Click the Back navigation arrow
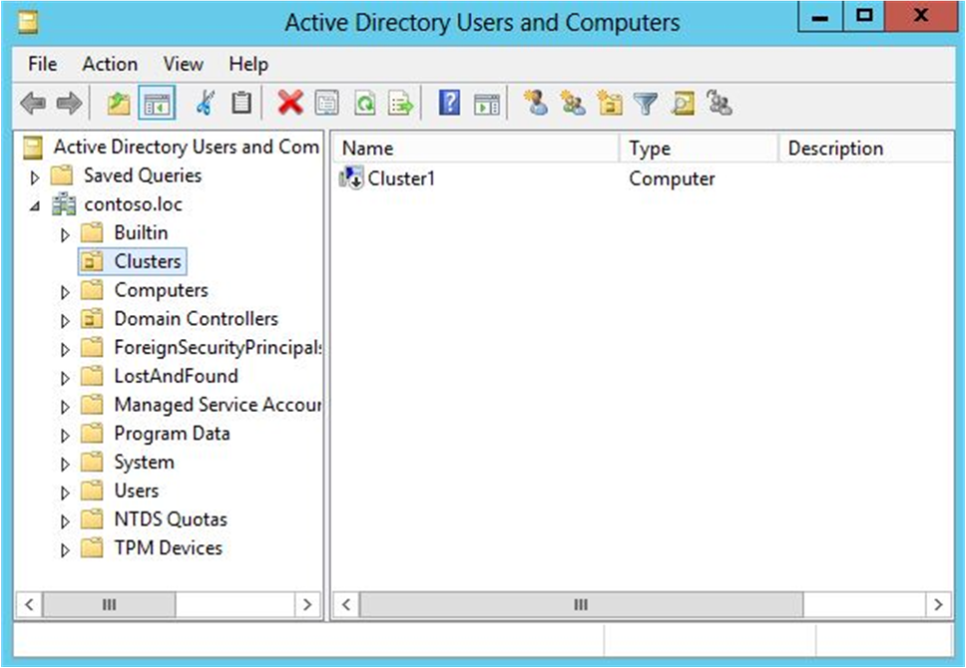 click(x=32, y=102)
